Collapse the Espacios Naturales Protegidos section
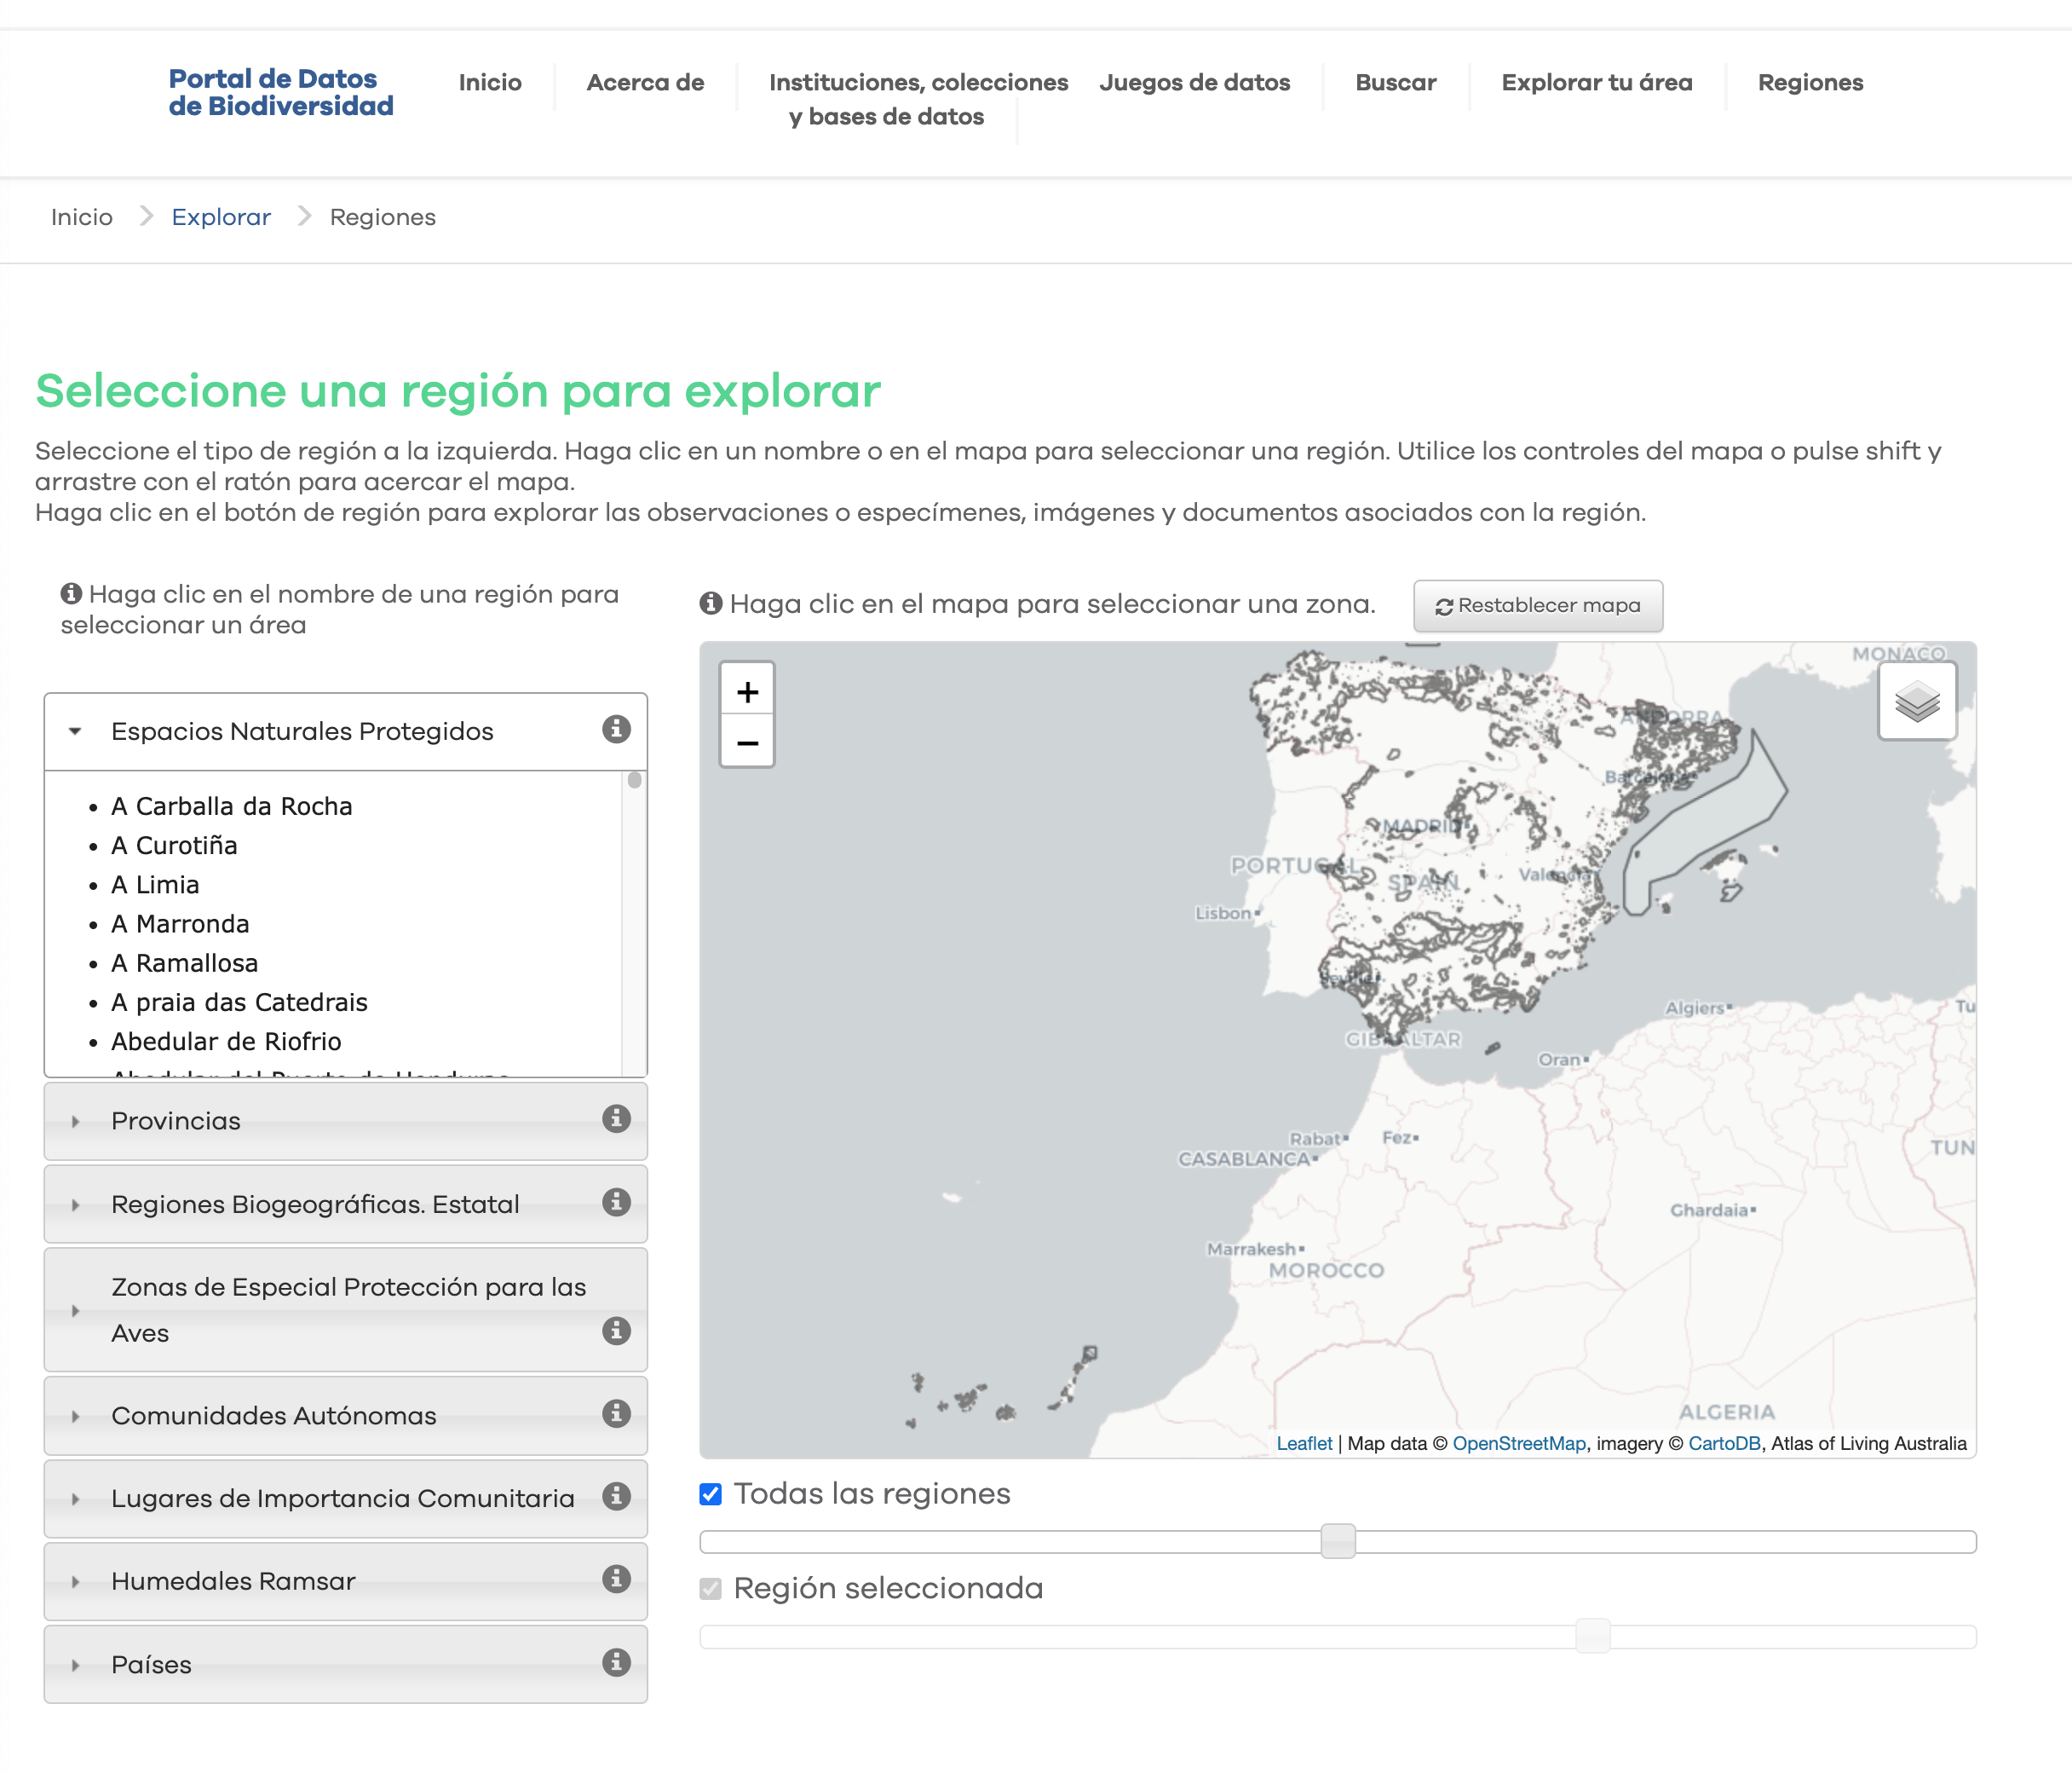Image resolution: width=2072 pixels, height=1773 pixels. (x=302, y=731)
